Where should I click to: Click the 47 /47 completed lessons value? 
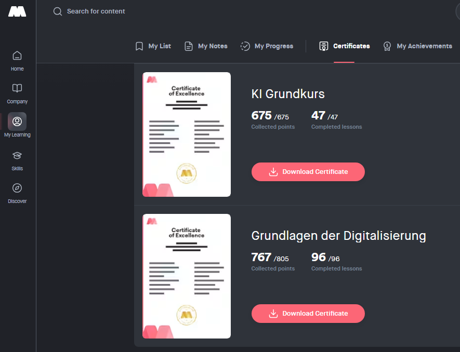pos(324,115)
